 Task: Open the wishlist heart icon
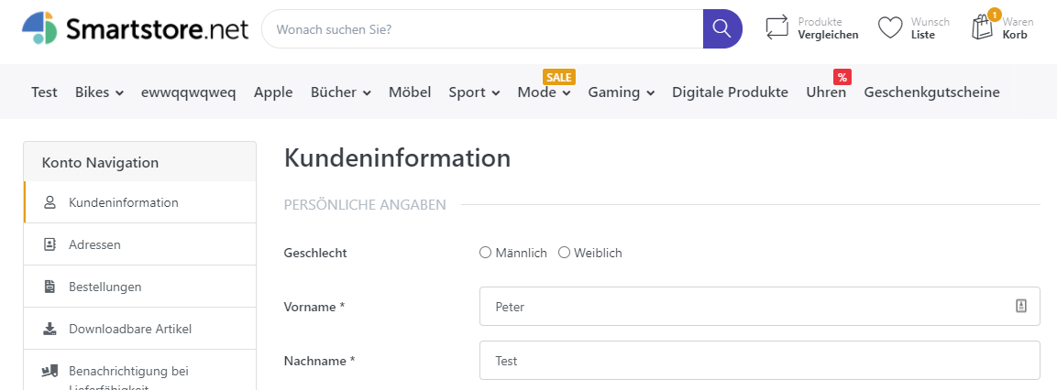pos(890,28)
